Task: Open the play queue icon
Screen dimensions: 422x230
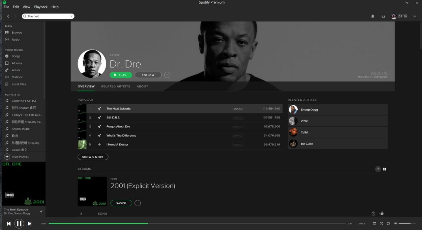Action: point(374,223)
